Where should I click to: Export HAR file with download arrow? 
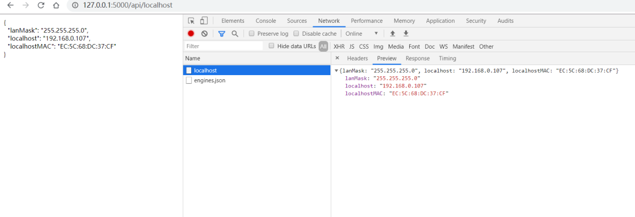(x=406, y=33)
